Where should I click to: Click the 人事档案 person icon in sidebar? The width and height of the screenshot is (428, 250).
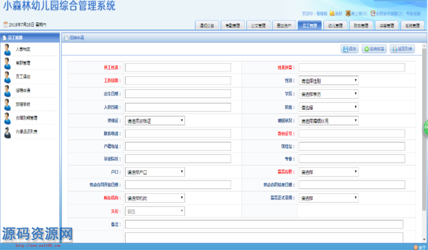[x=7, y=49]
